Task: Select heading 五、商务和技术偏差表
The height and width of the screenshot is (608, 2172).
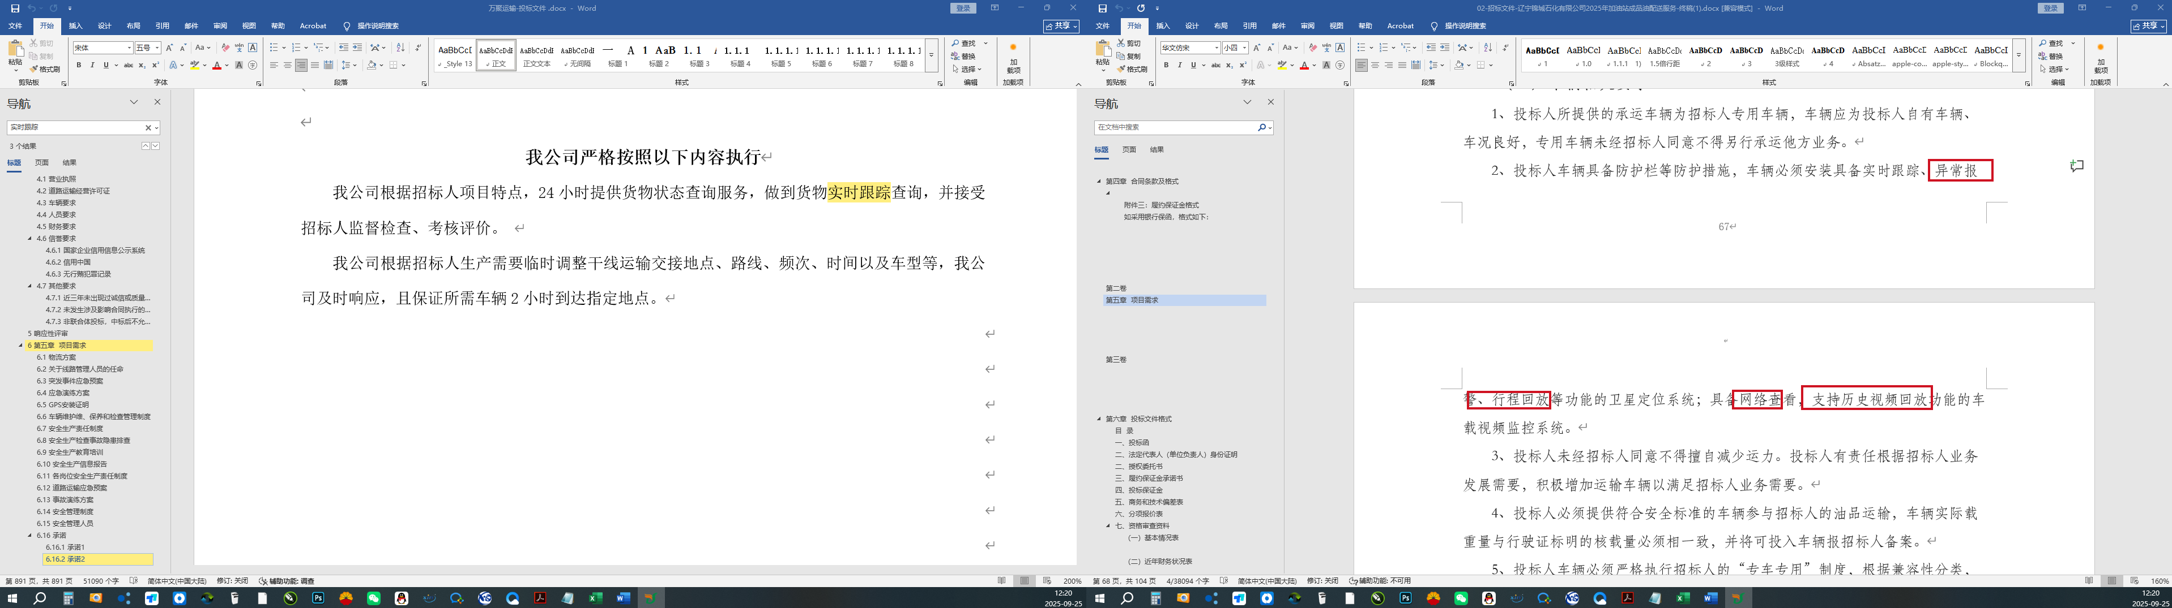Action: pyautogui.click(x=1149, y=502)
